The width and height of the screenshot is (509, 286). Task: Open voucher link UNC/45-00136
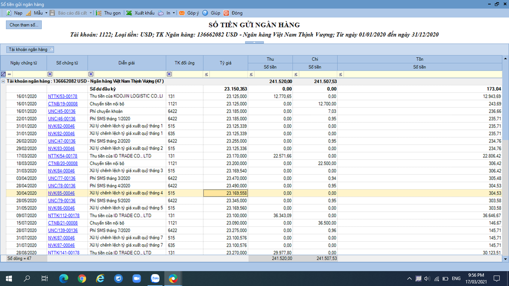tap(62, 111)
